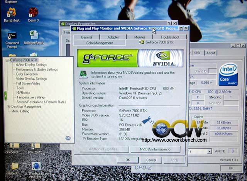Screen dimensions: 247x181
Task: Click the 0.016 v voltage field in CPU-Z
Action: pos(206,83)
